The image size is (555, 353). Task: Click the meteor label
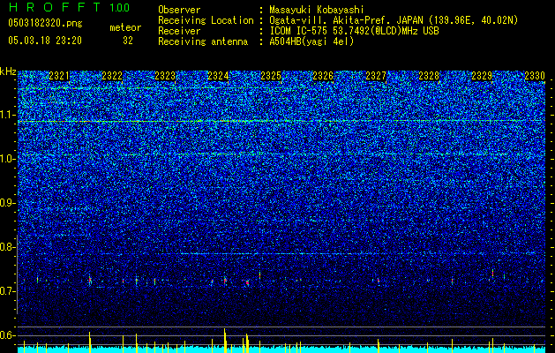[x=125, y=27]
